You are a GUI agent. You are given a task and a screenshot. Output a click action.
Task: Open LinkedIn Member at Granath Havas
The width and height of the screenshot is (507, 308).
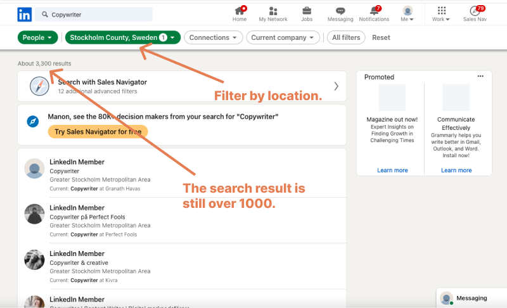point(77,162)
